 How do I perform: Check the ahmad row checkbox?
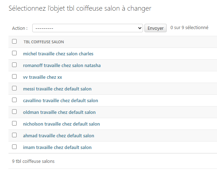pyautogui.click(x=15, y=135)
